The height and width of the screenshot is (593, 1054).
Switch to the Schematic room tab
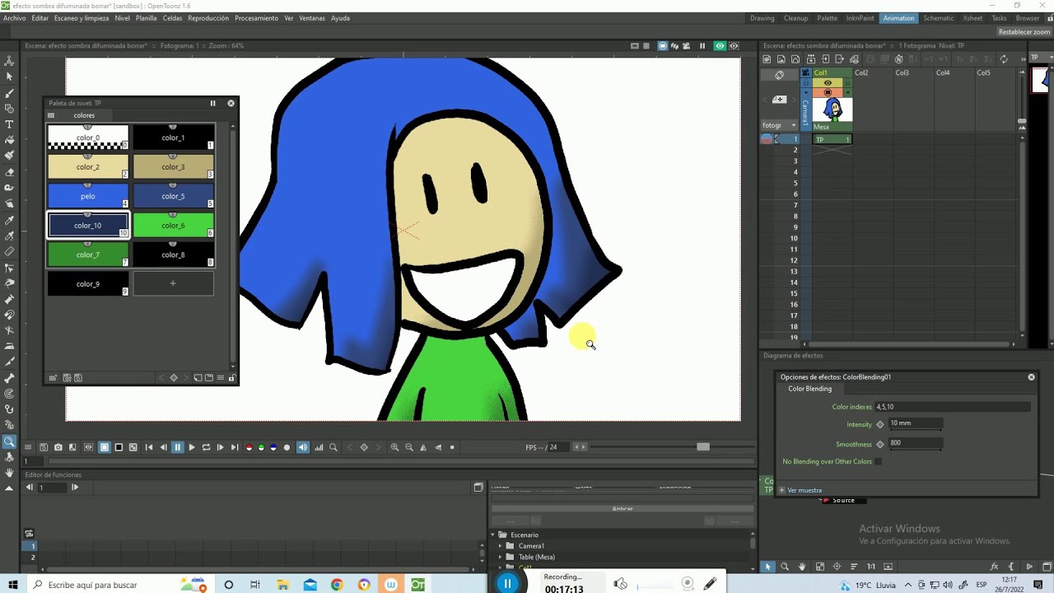tap(939, 18)
